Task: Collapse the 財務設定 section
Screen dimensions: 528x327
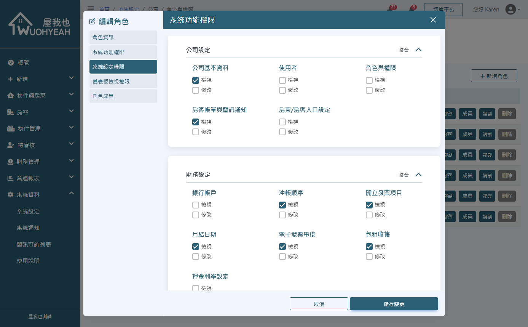Action: point(418,175)
